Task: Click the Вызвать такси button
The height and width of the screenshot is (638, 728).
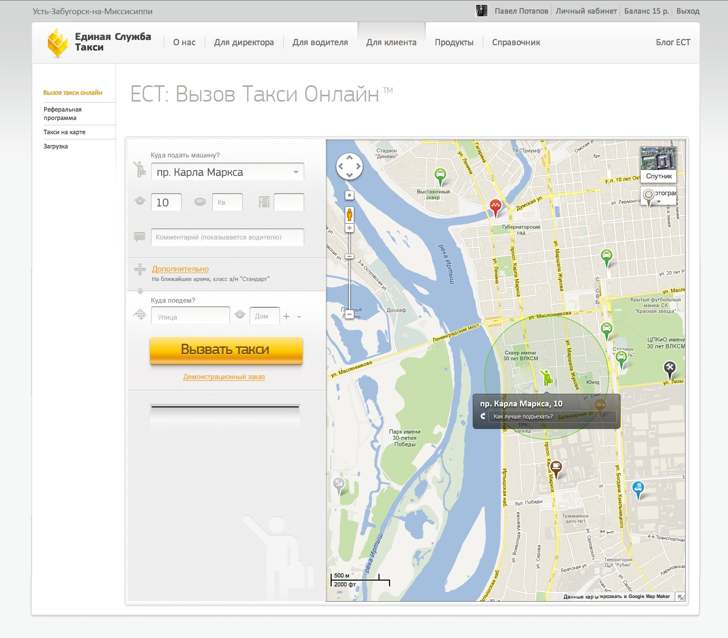Action: pyautogui.click(x=226, y=350)
